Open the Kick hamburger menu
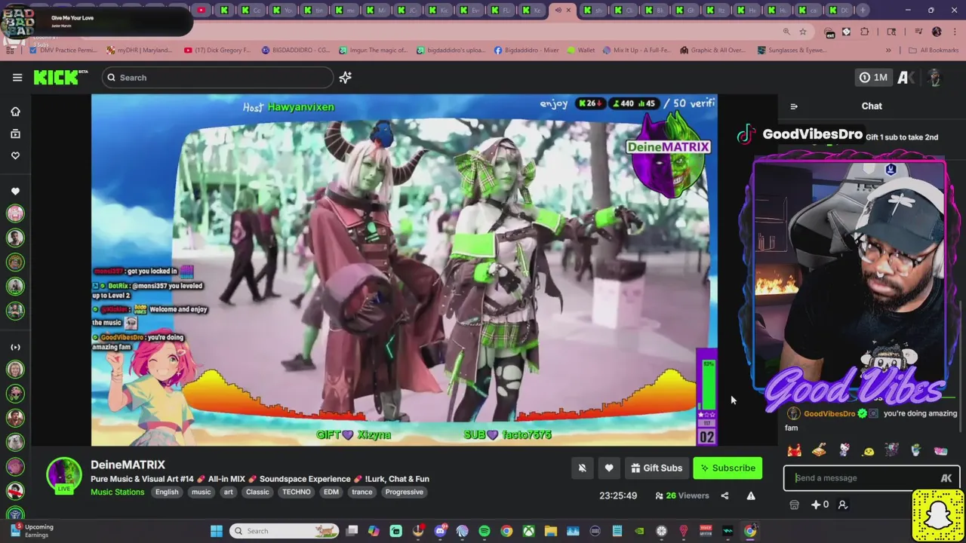This screenshot has height=543, width=966. tap(17, 77)
